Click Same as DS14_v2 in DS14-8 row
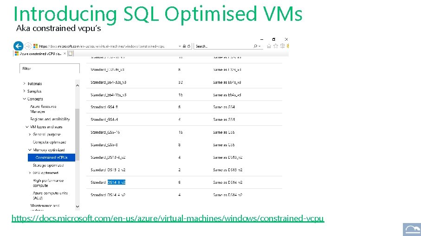Image resolution: width=421 pixels, height=236 pixels. [x=228, y=182]
